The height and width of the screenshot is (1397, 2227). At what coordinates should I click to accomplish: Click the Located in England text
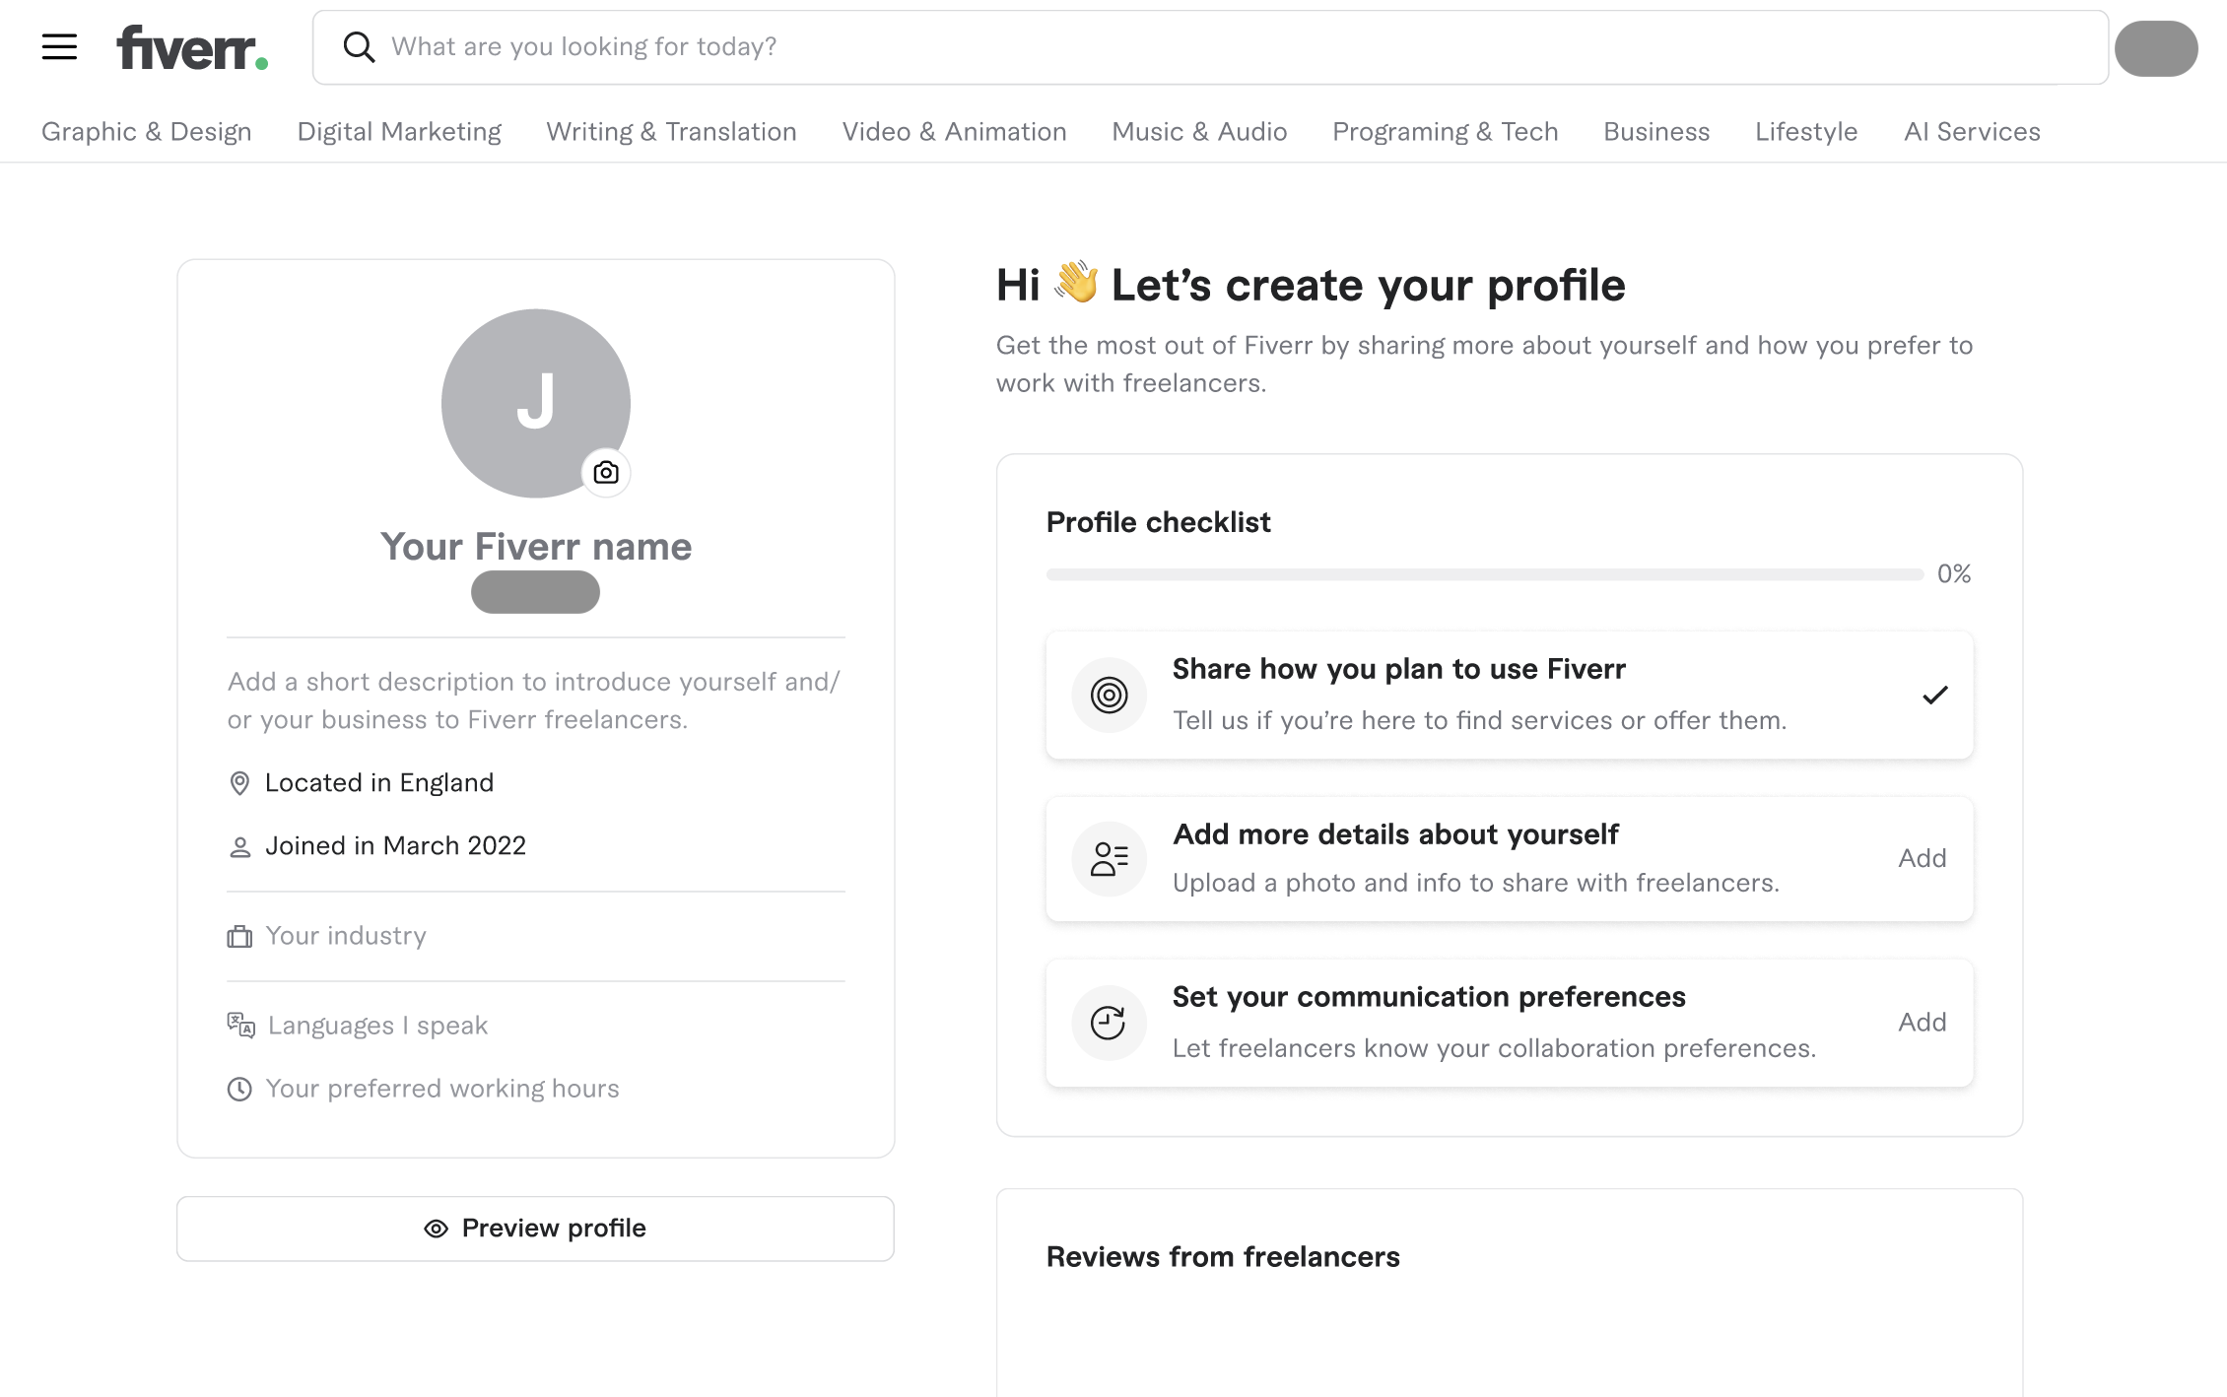click(379, 783)
